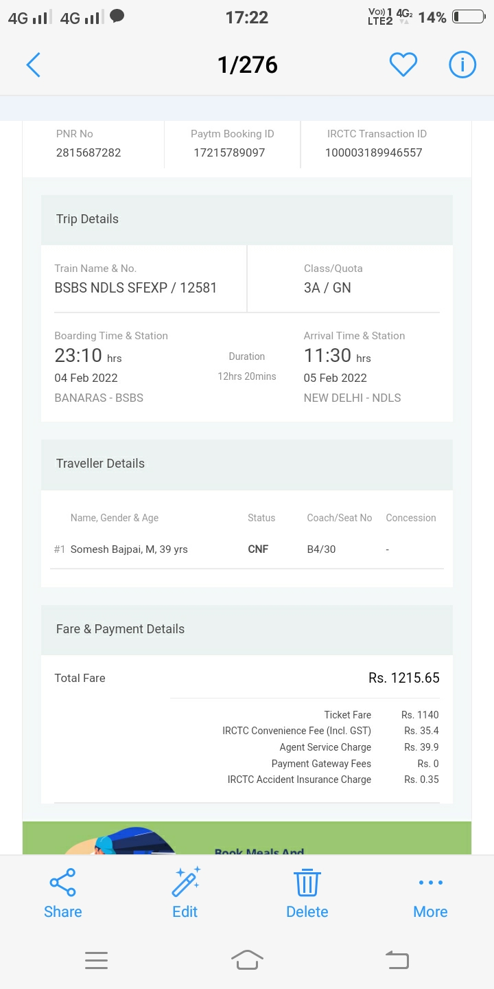Viewport: 494px width, 989px height.
Task: Select the PNR number 2815687282
Action: [x=89, y=152]
